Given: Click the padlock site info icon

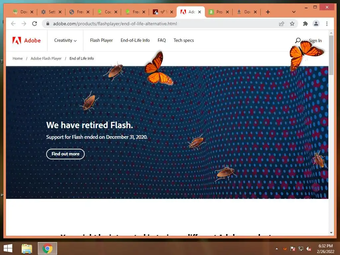Looking at the screenshot, I should [48, 24].
